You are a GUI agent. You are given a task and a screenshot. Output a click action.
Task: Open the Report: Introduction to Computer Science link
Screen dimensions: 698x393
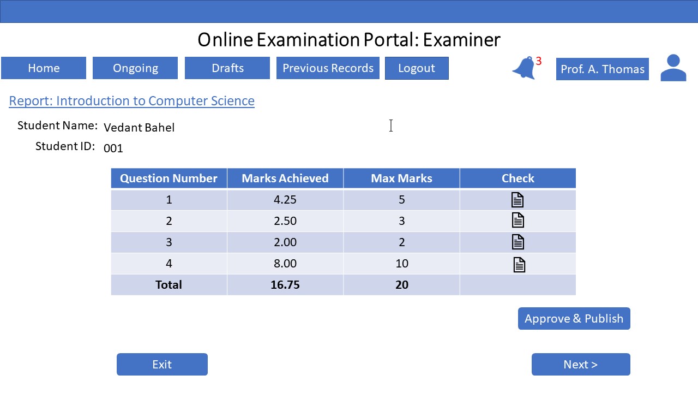[x=132, y=101]
